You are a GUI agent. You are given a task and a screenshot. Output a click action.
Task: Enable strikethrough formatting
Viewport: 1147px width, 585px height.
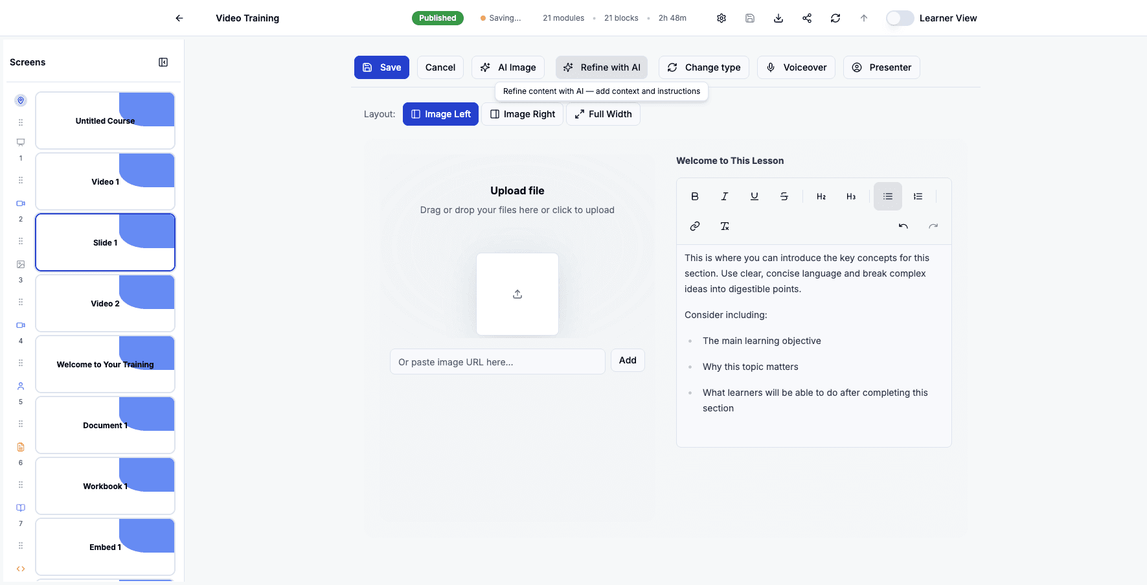[x=784, y=196]
